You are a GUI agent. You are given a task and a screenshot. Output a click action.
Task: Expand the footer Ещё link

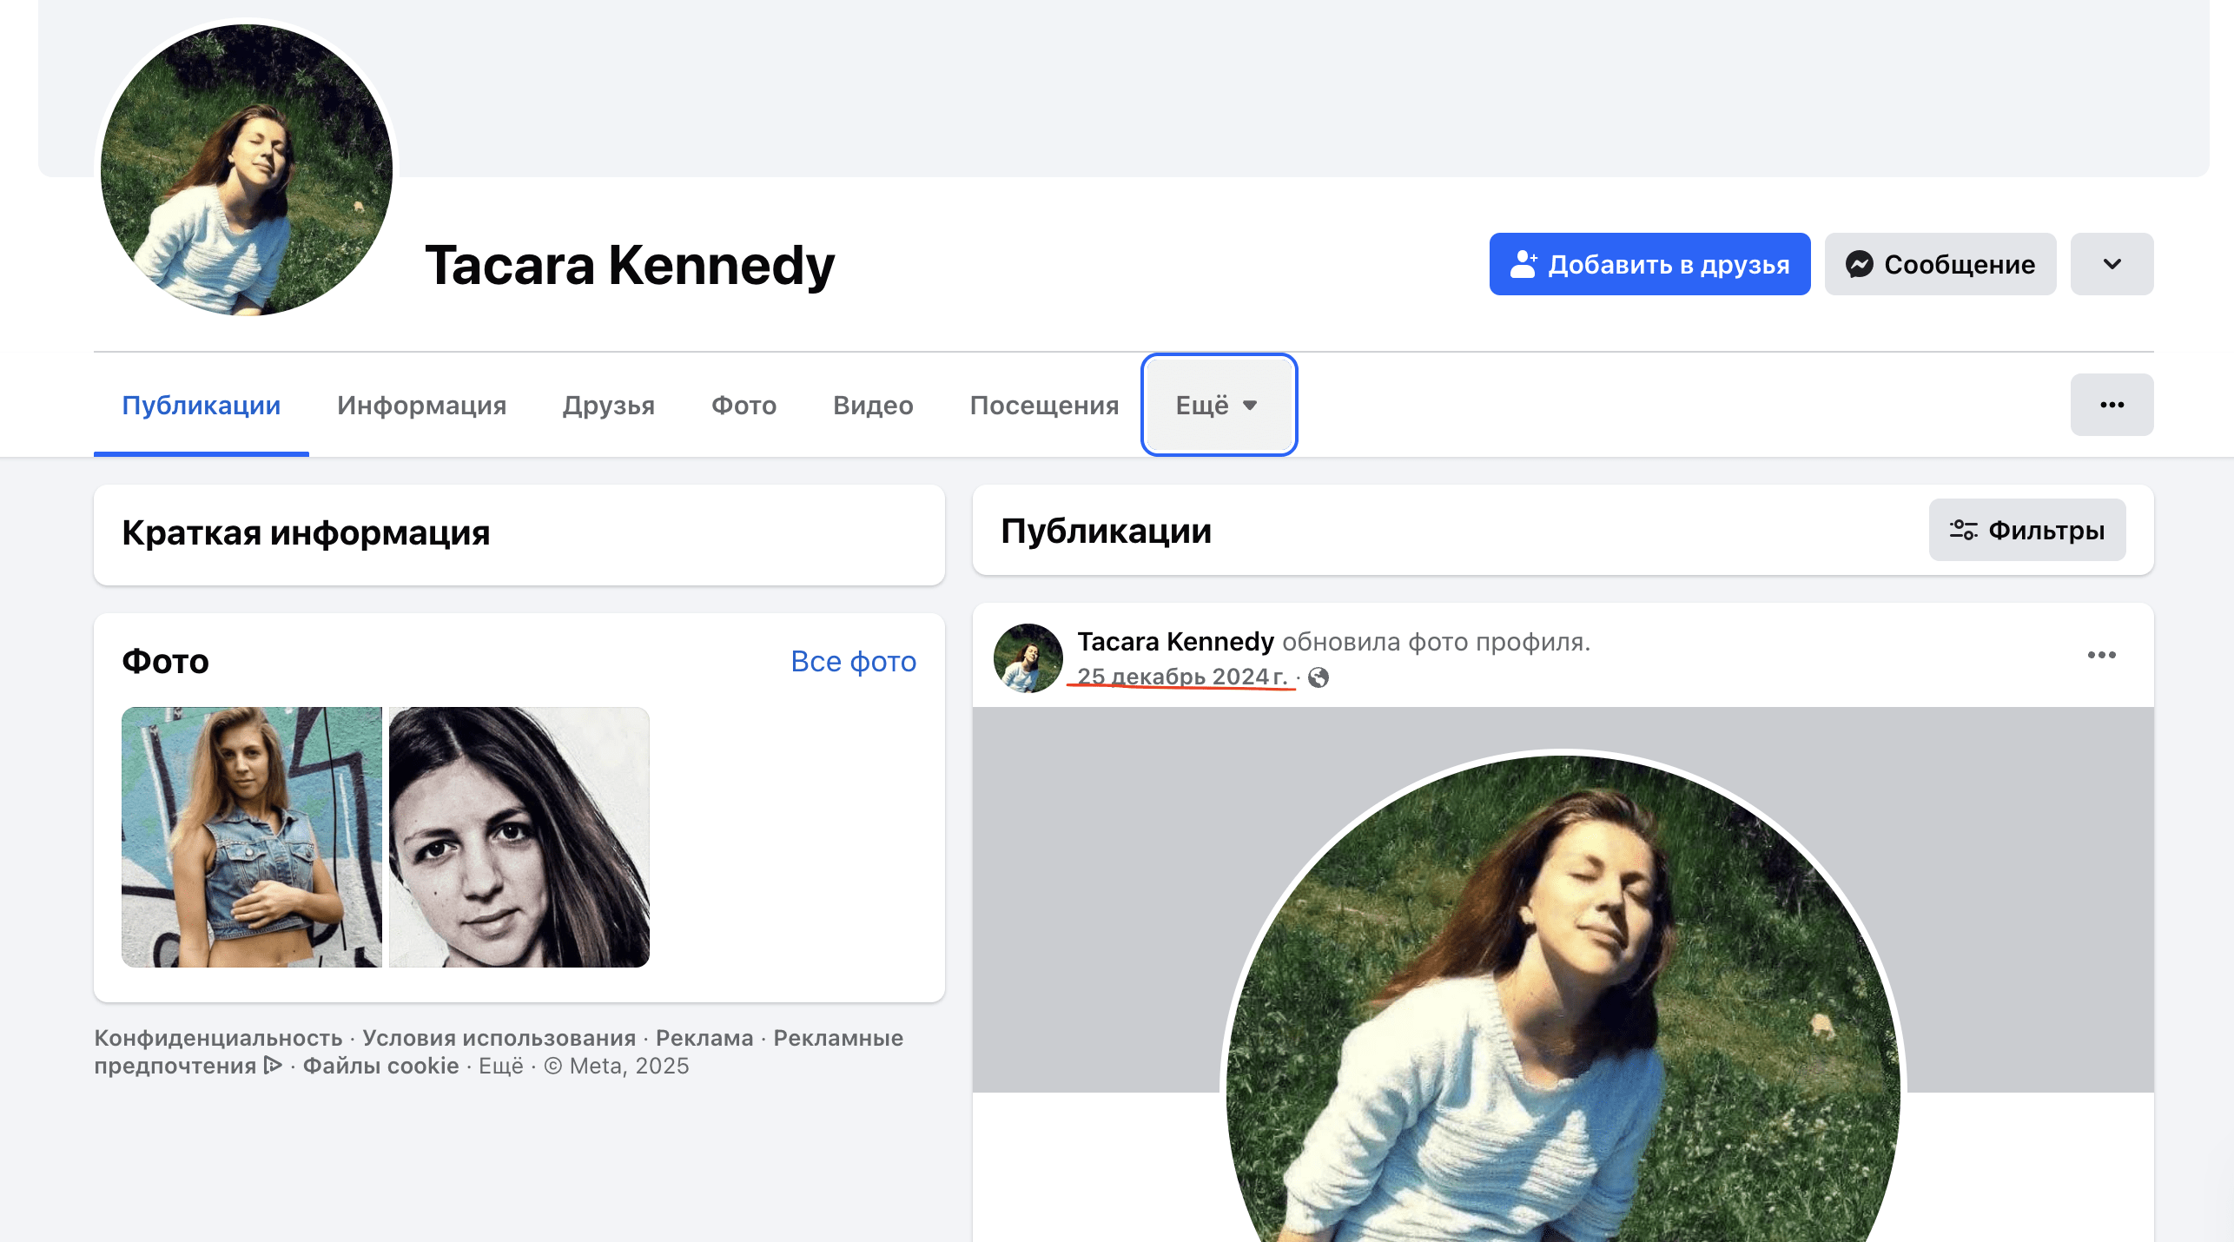click(x=501, y=1066)
